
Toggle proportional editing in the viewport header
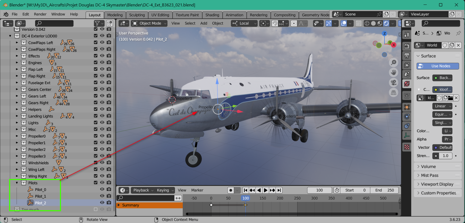click(x=294, y=23)
